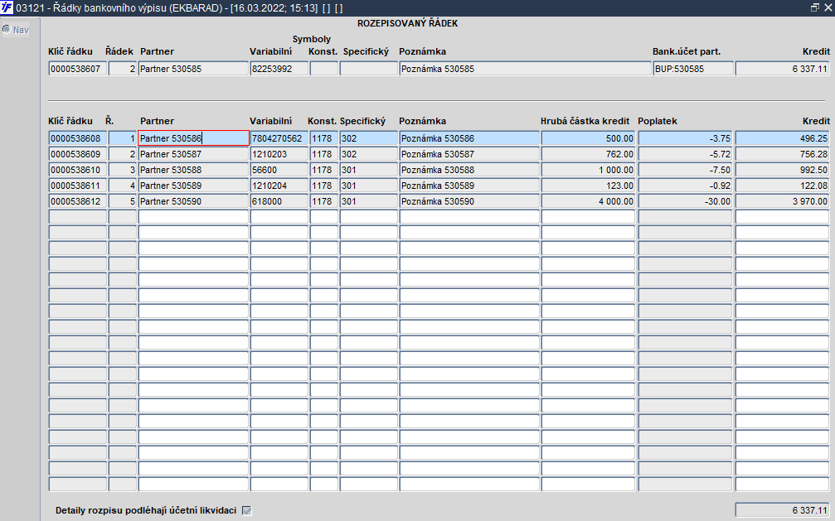Click fee value -0.92

click(685, 186)
